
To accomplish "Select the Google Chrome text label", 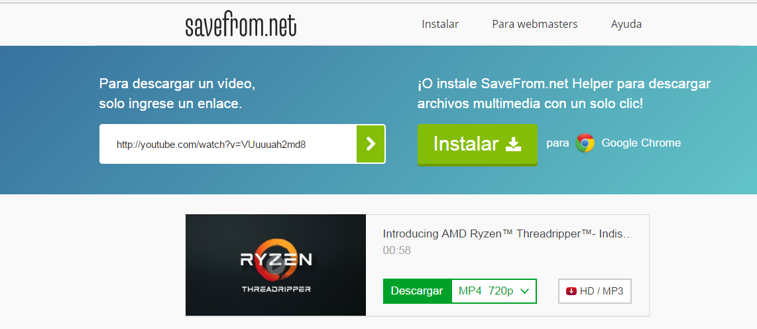I will (x=641, y=143).
